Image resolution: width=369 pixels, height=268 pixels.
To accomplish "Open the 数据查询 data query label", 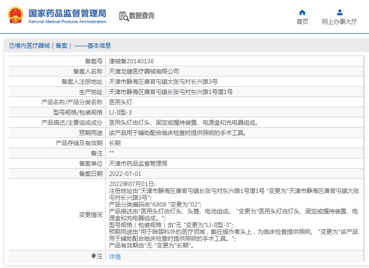I will (x=141, y=16).
